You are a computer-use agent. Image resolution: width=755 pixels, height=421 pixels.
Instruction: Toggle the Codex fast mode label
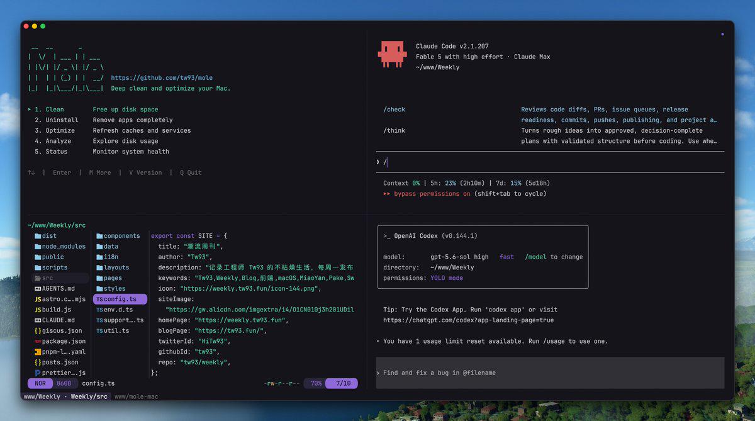pyautogui.click(x=506, y=257)
